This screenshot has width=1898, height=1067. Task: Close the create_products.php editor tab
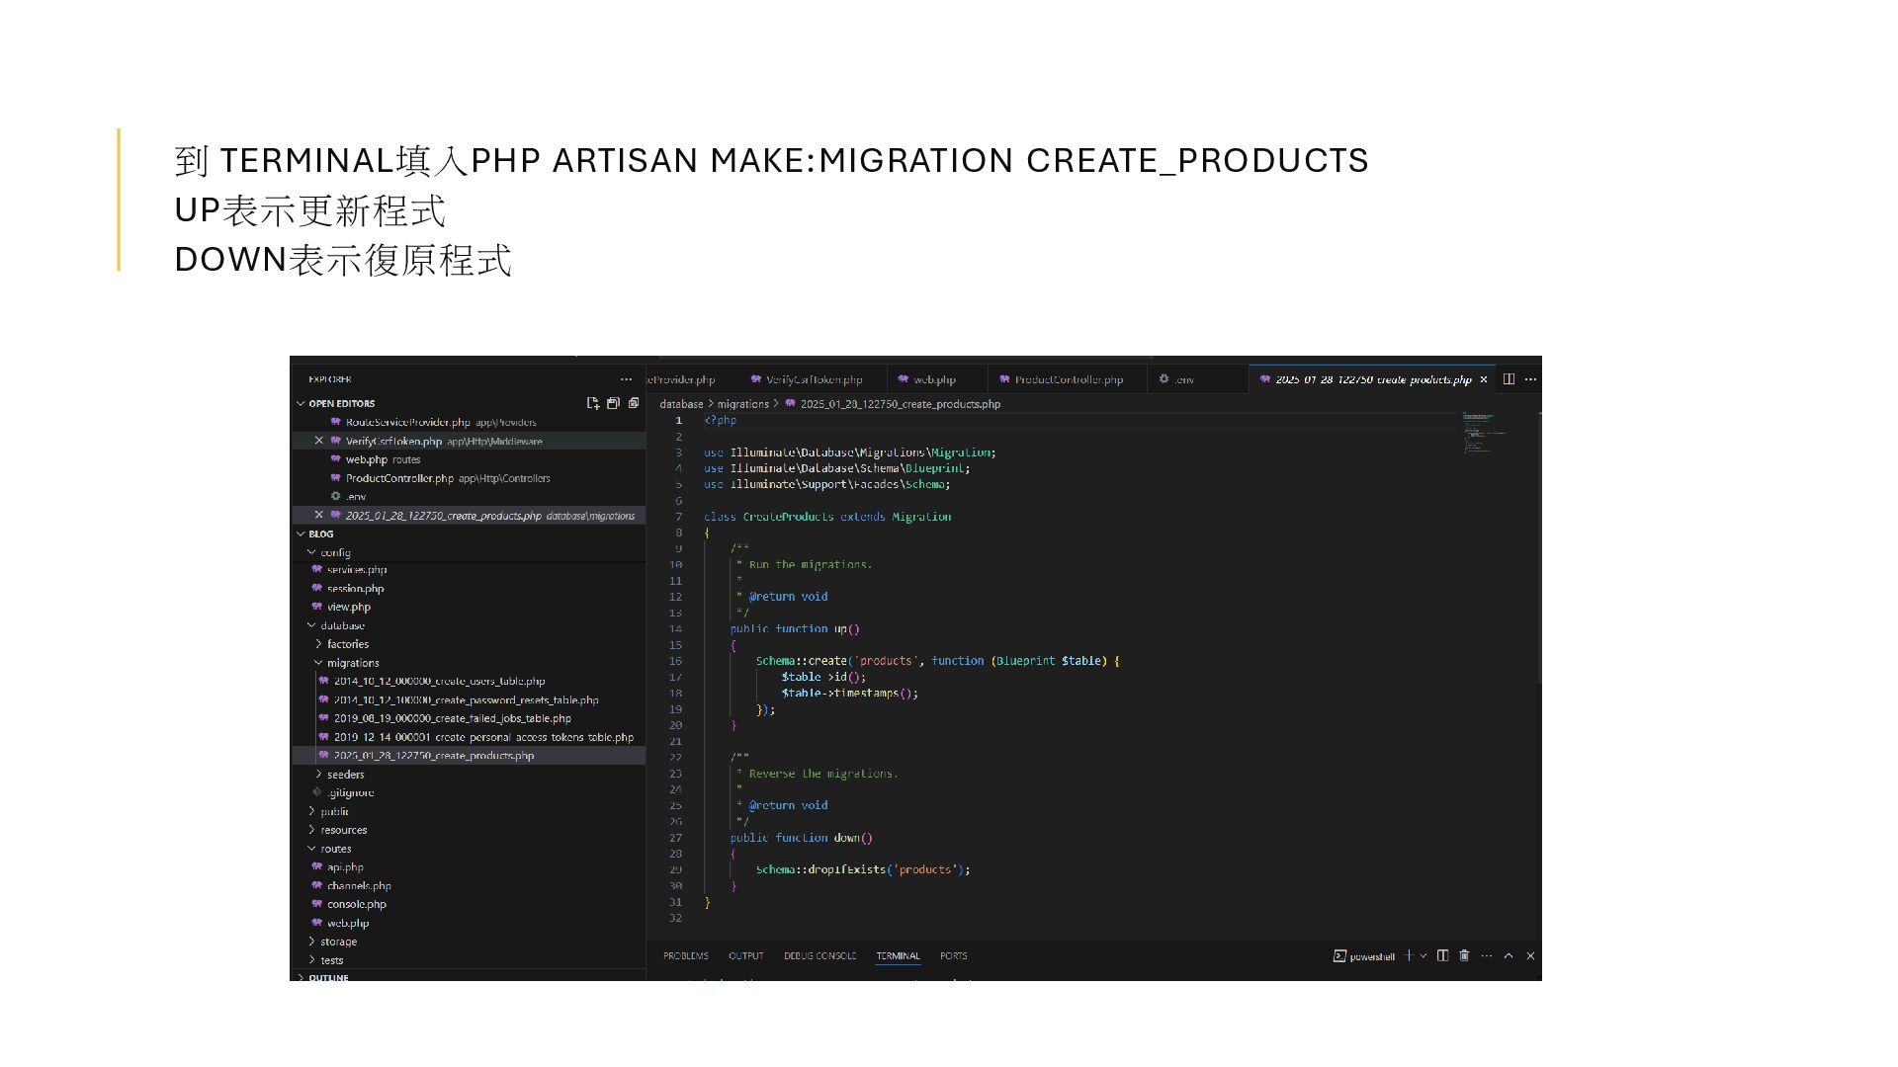[1484, 379]
